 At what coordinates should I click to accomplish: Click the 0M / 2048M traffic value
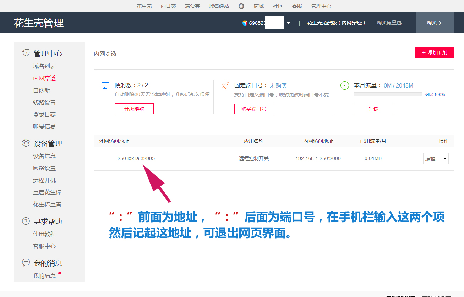(x=398, y=85)
